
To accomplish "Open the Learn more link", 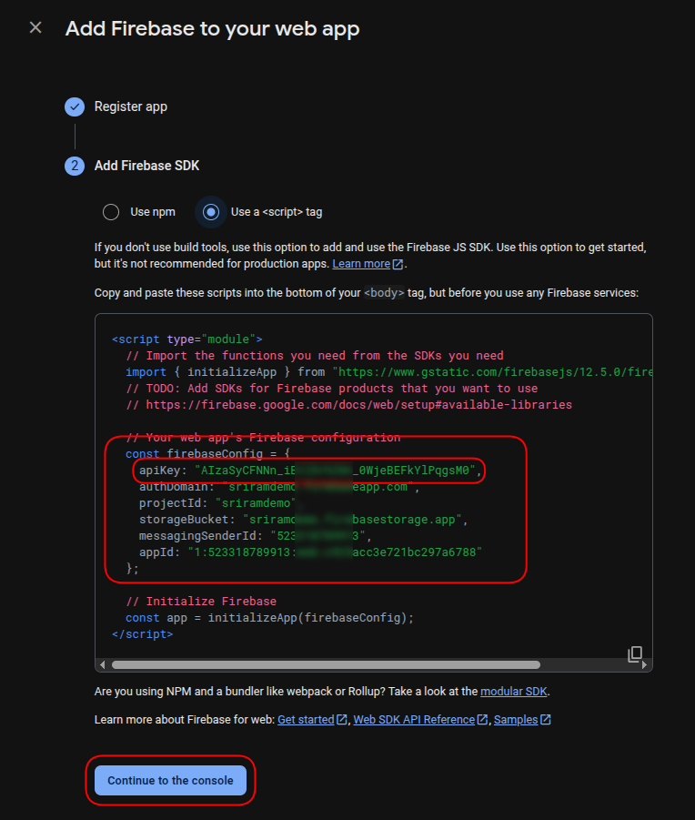I will pos(361,264).
